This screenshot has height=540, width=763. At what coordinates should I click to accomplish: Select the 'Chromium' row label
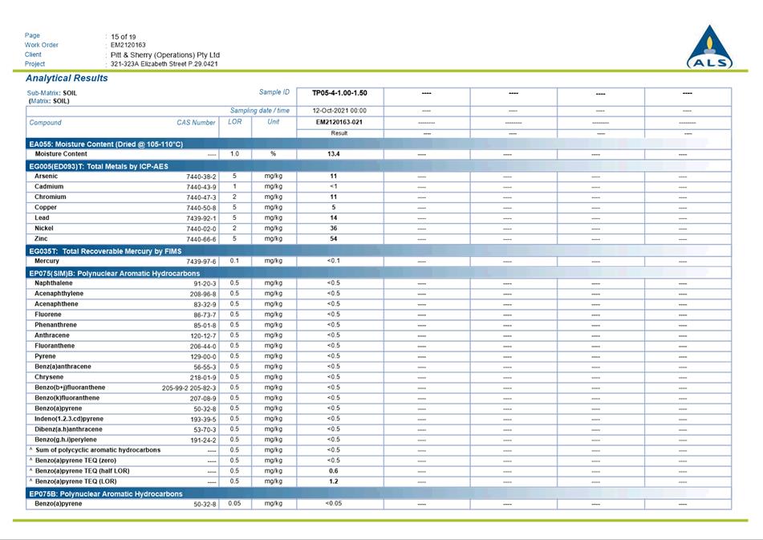pyautogui.click(x=50, y=197)
